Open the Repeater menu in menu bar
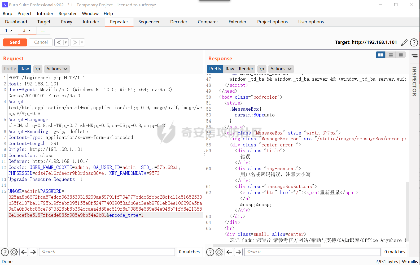420x265 pixels. 68,14
